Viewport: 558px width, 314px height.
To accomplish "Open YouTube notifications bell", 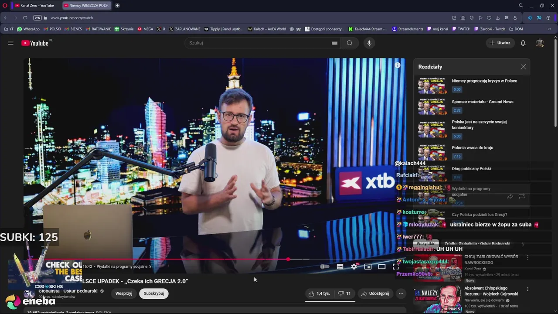I will tap(523, 43).
